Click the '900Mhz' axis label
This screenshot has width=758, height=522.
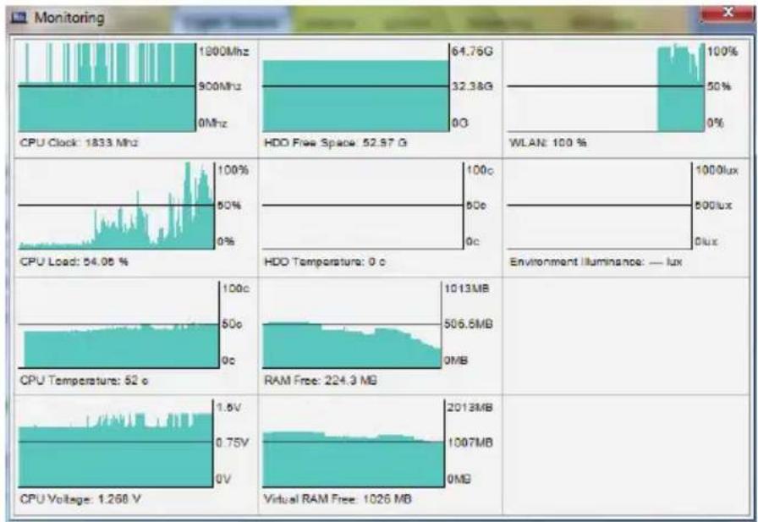pyautogui.click(x=220, y=86)
